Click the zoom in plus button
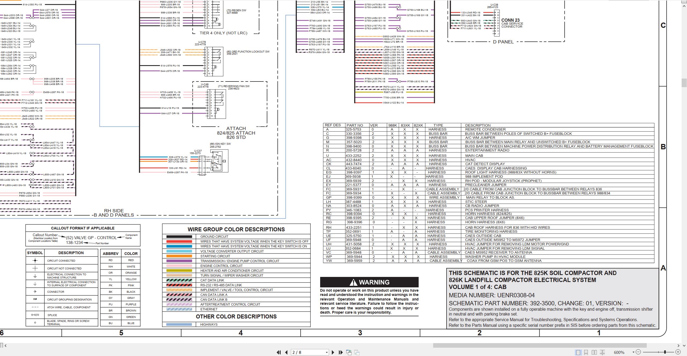The image size is (687, 356). tap(678, 352)
